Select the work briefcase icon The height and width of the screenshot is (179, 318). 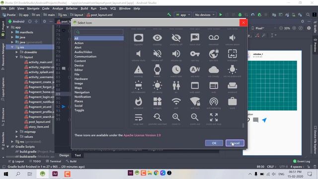pyautogui.click(x=232, y=101)
